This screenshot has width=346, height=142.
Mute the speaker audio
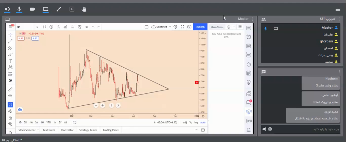(7, 9)
